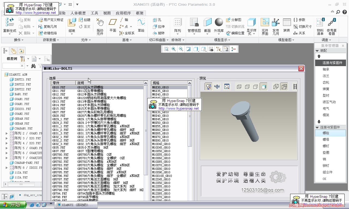Open the 操作 group dropdown
Image resolution: width=349 pixels, height=209 pixels.
pyautogui.click(x=19, y=40)
